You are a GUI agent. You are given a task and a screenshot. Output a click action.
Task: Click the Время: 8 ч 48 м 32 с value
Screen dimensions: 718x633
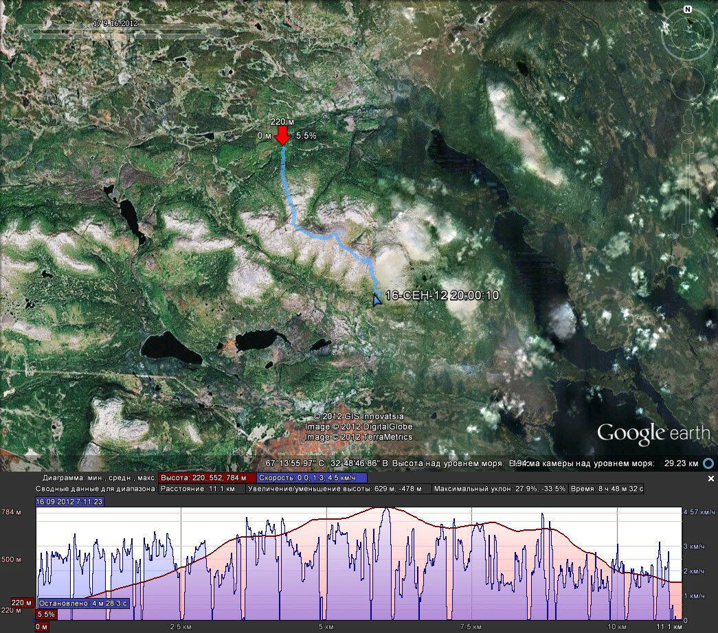pos(607,489)
